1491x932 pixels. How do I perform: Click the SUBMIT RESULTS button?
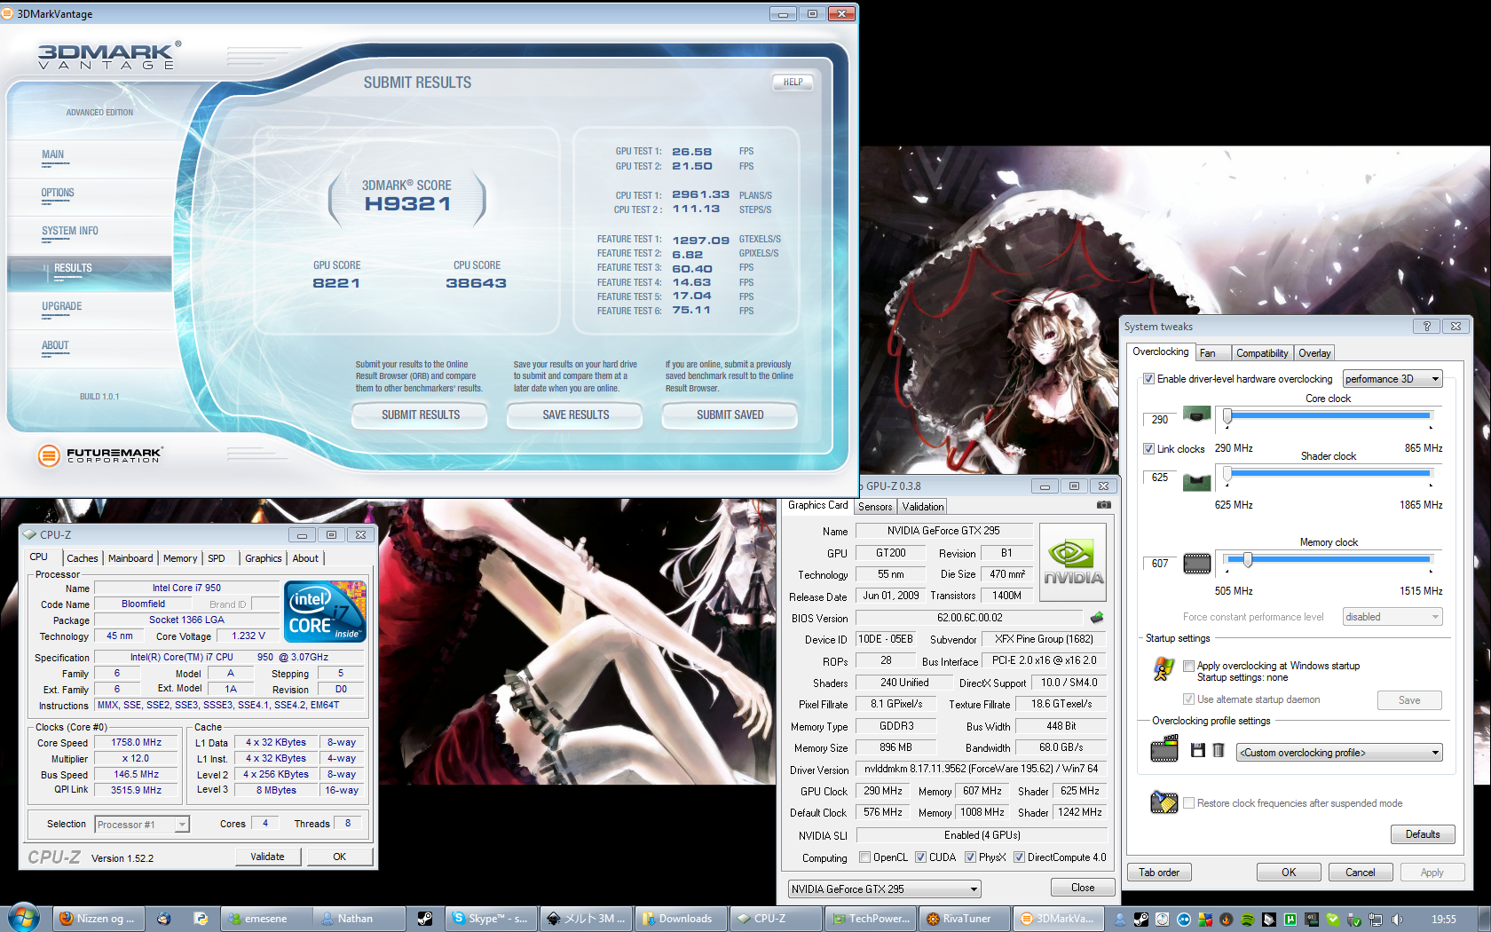pyautogui.click(x=421, y=415)
